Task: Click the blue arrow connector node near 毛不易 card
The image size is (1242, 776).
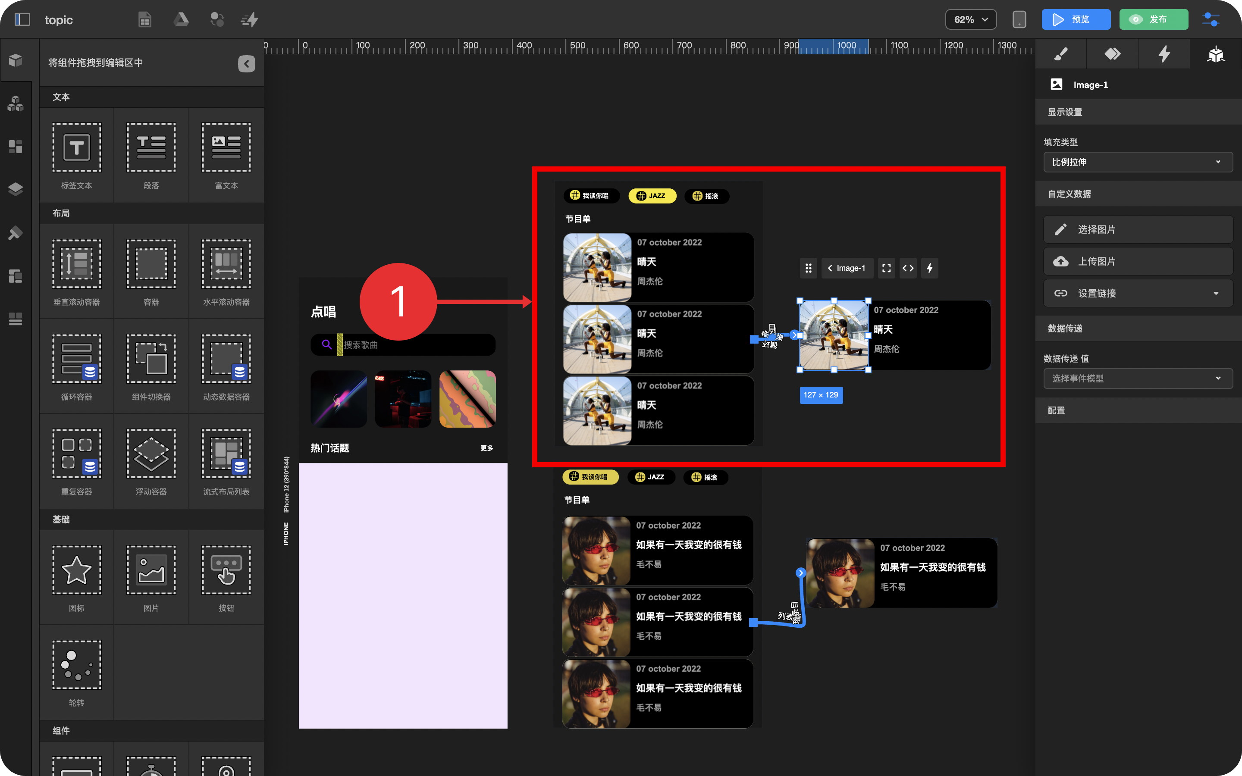Action: point(800,573)
